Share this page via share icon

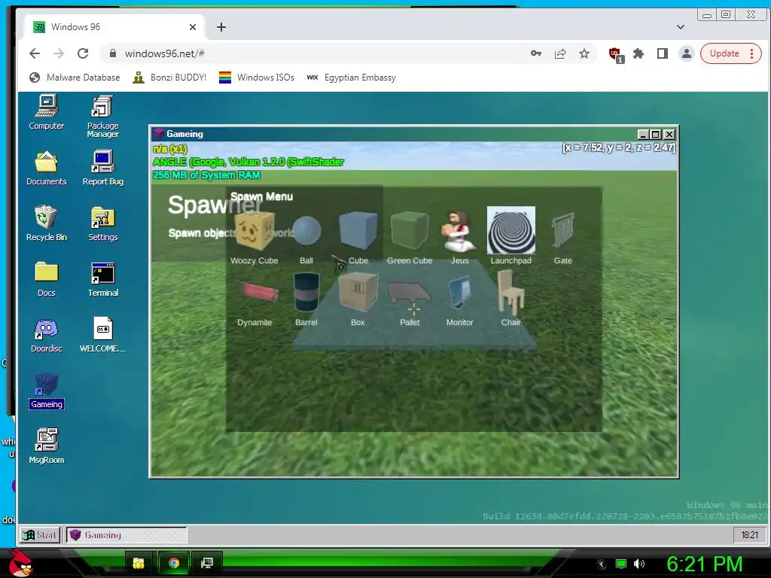click(x=560, y=53)
